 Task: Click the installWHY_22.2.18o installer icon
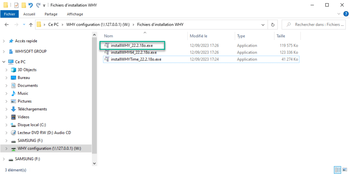pos(107,45)
